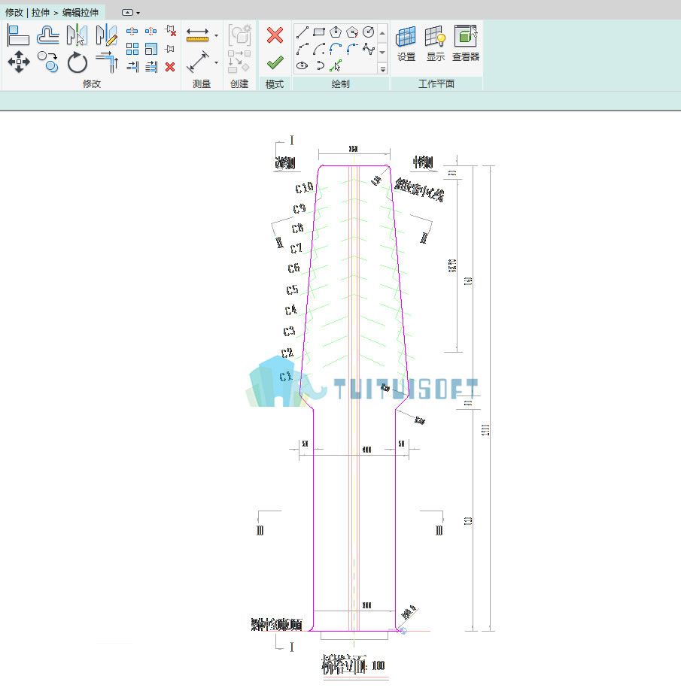Select the Line draw tool
681x691 pixels.
pyautogui.click(x=302, y=32)
